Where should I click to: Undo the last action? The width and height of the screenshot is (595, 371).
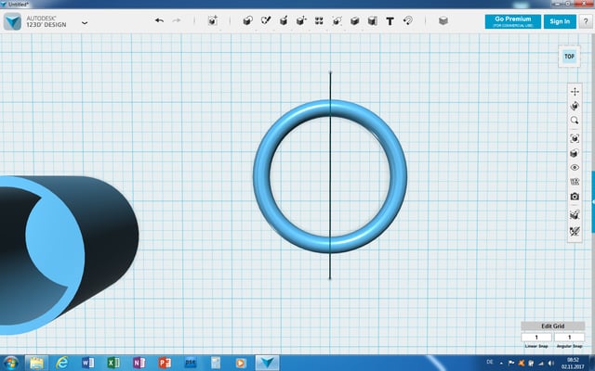(x=159, y=20)
